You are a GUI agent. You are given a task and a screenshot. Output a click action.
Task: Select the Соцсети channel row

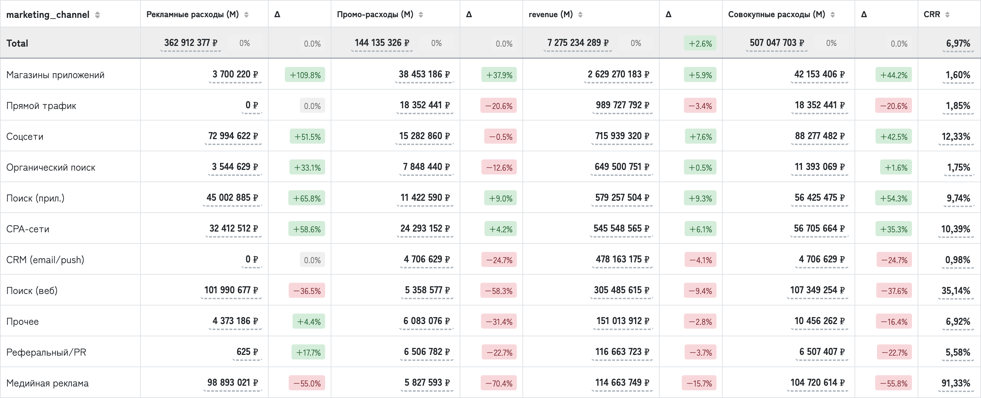click(25, 137)
